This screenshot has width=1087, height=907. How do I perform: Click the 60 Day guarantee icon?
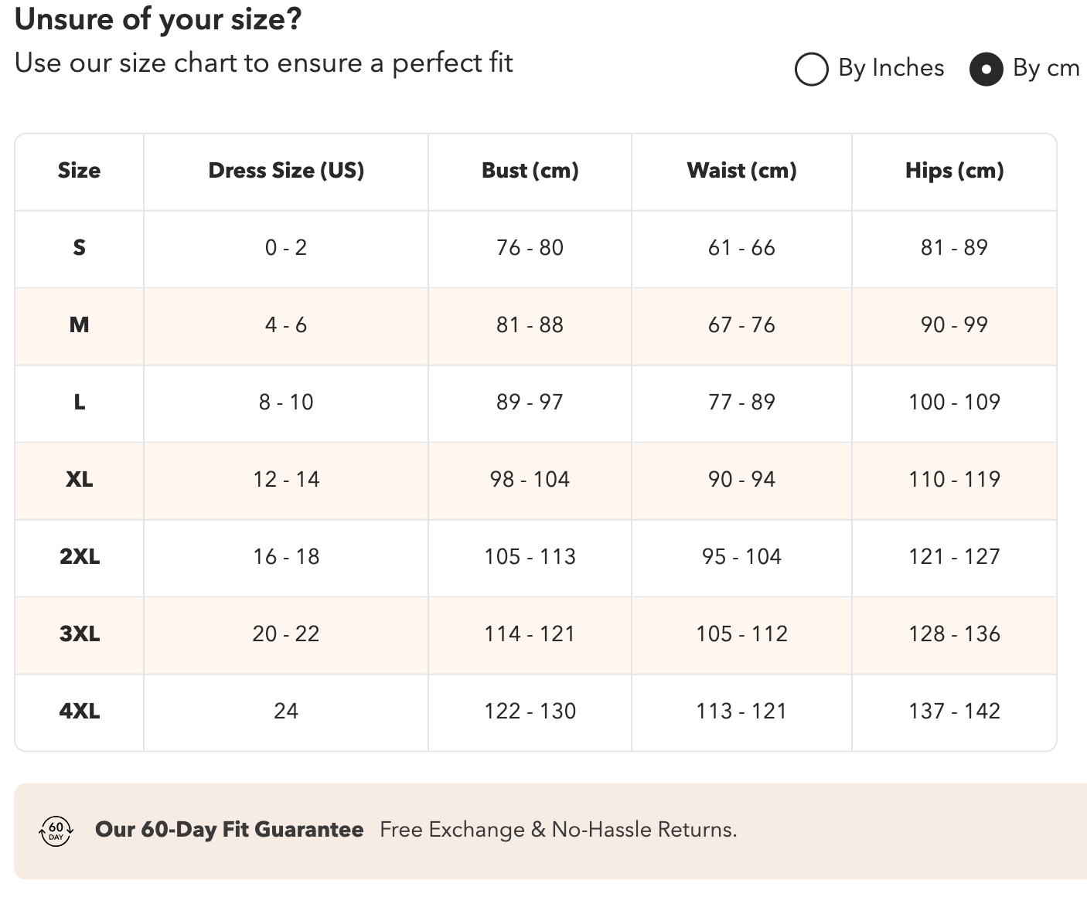coord(56,831)
